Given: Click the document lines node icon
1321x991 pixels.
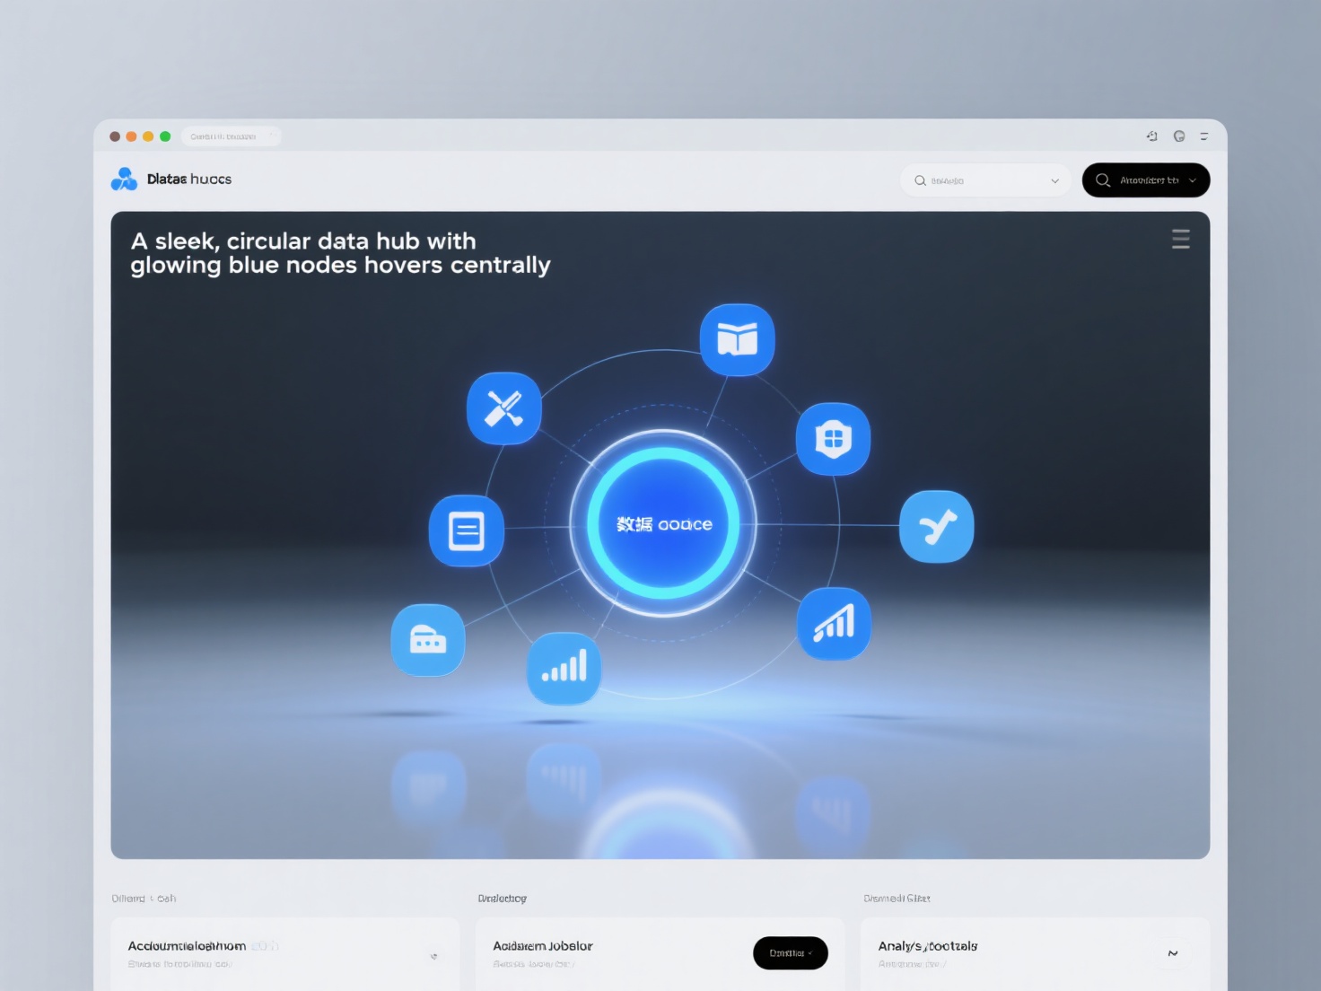Looking at the screenshot, I should (x=466, y=531).
